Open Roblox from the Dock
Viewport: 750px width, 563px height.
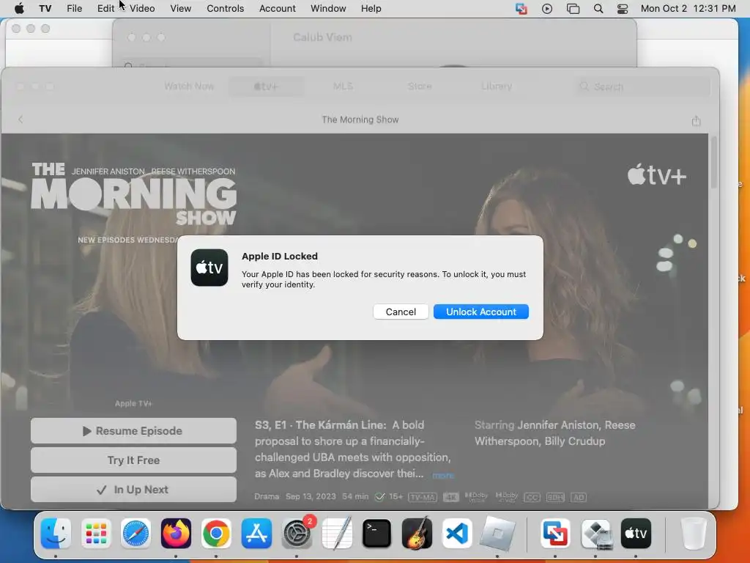pyautogui.click(x=497, y=534)
